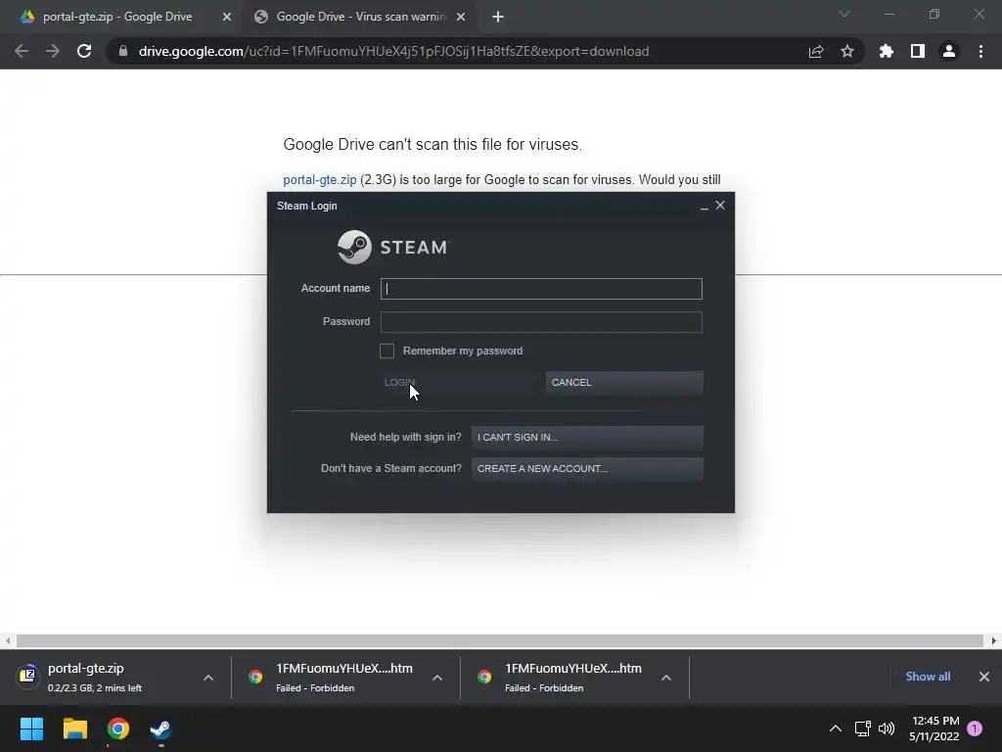Viewport: 1002px width, 752px height.
Task: Open the notification badge in the taskbar
Action: (x=975, y=728)
